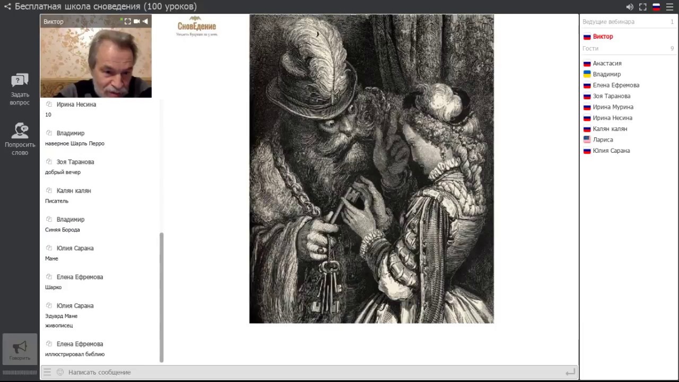679x382 pixels.
Task: Click the copy icon next to Владимир's 'наверное Шарль Перро' message
Action: [x=49, y=133]
